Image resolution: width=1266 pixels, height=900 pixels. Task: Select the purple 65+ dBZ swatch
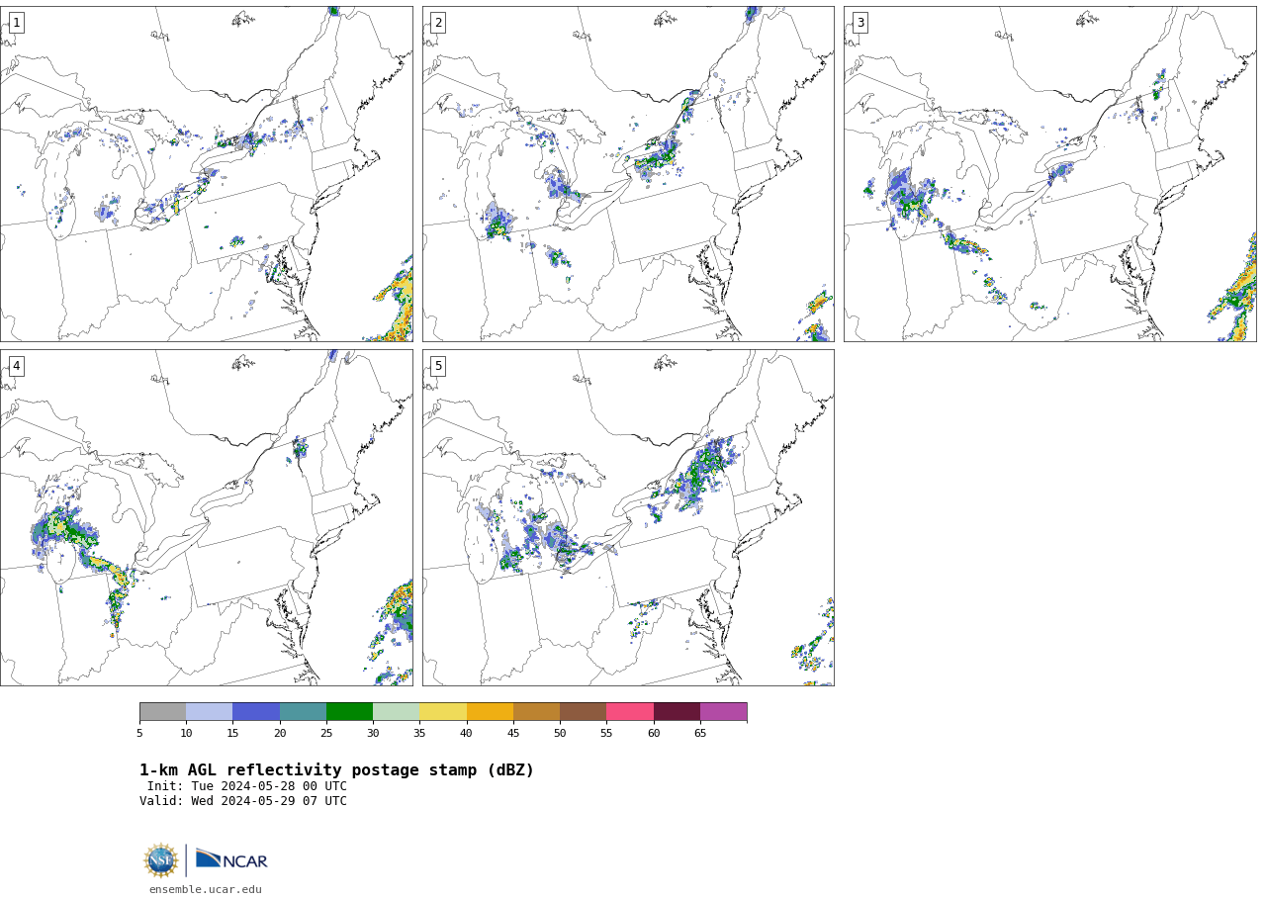(723, 712)
